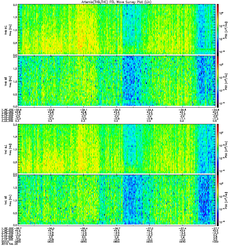Click the X_RE_GSE value '-34.1' under THB panels

(x=83, y=110)
